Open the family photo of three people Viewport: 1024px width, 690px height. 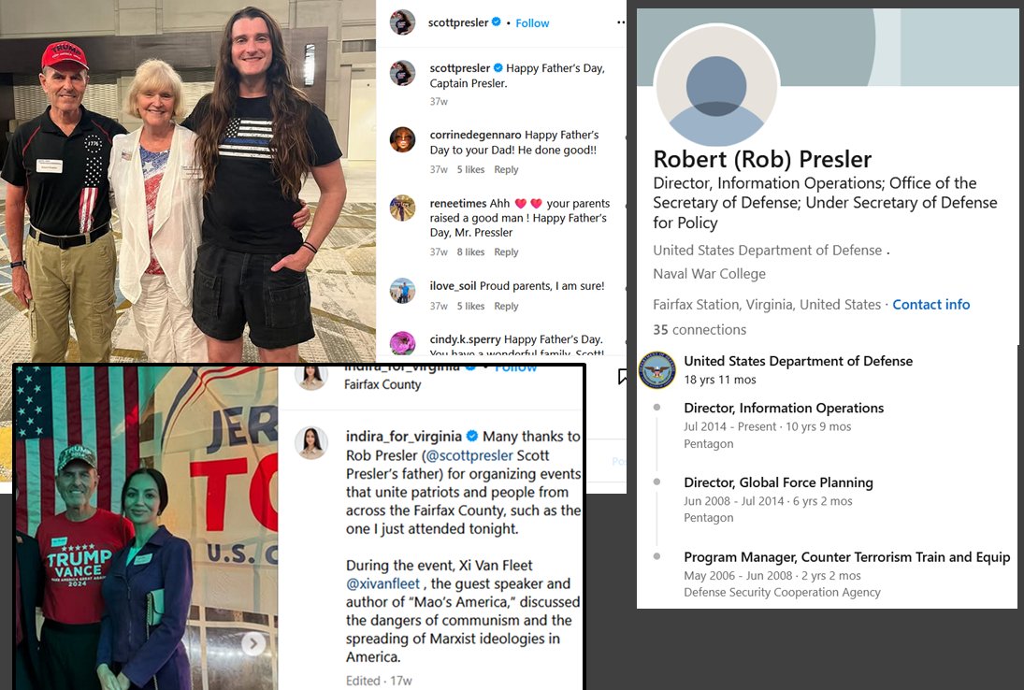[187, 180]
